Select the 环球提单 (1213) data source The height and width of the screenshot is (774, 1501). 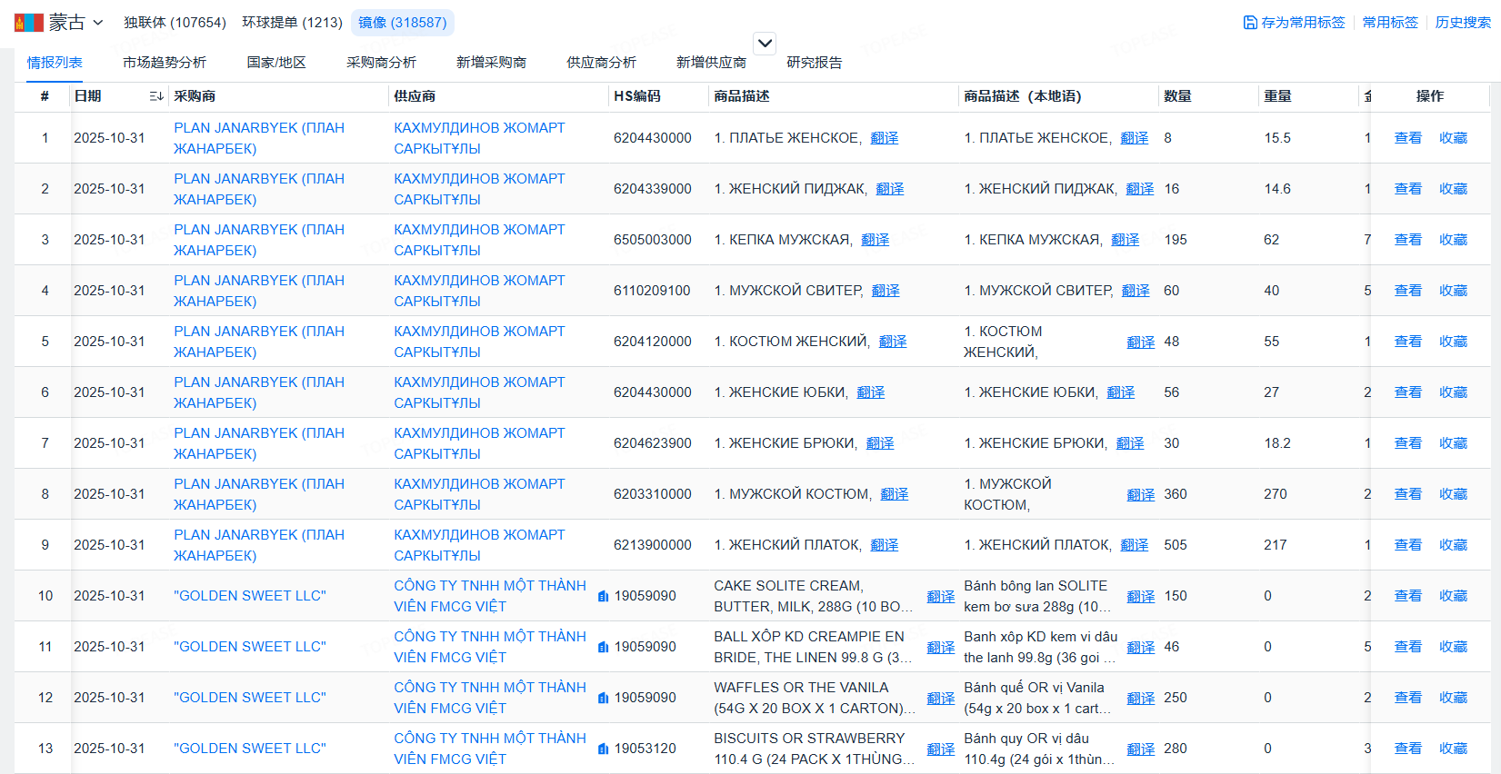292,23
